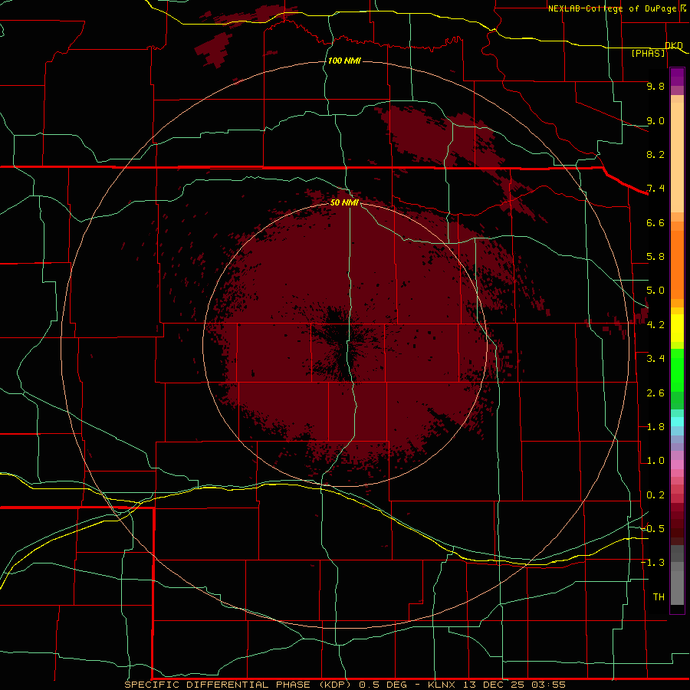Click the 6.6 scale value

[x=655, y=222]
